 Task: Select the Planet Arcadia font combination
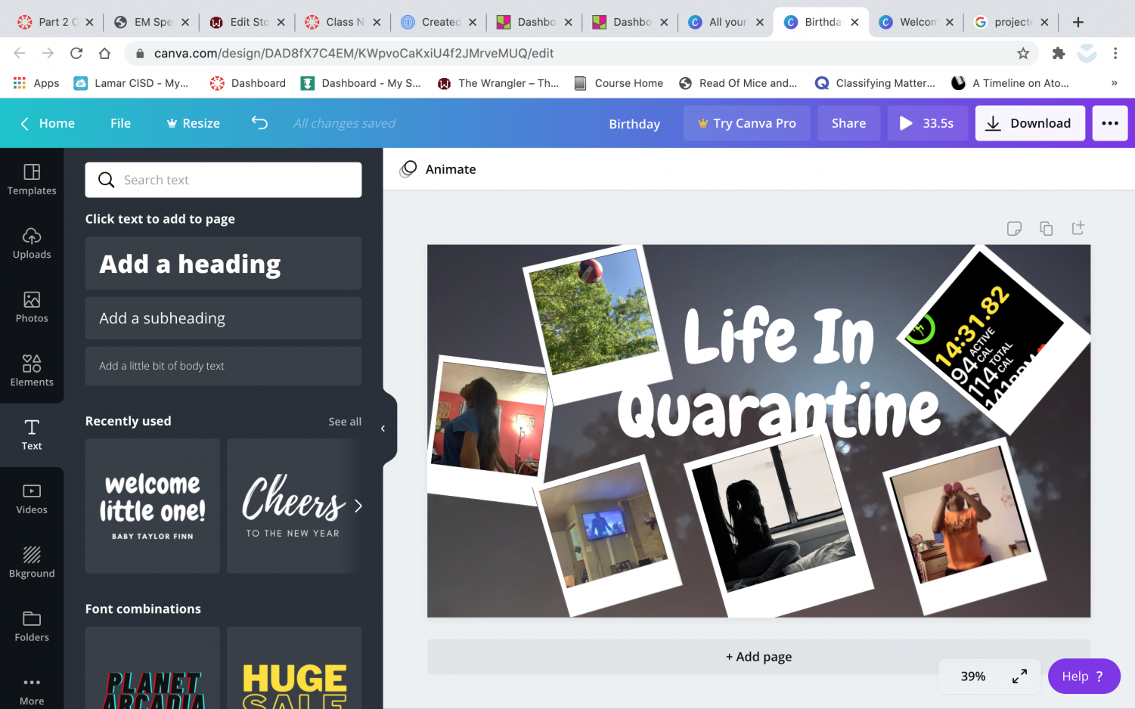point(152,668)
